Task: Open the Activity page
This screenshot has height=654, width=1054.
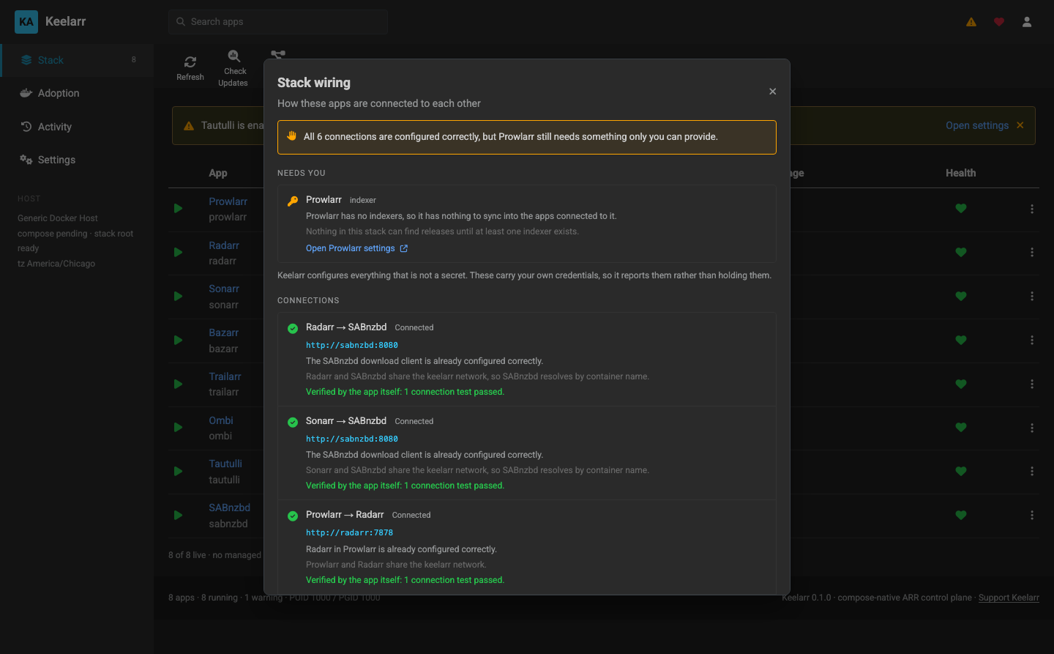Action: [x=78, y=127]
